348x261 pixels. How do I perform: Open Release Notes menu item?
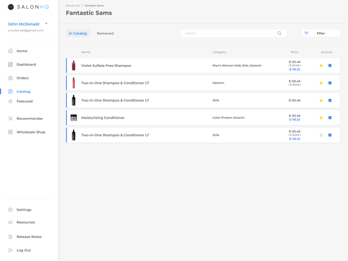click(x=29, y=237)
